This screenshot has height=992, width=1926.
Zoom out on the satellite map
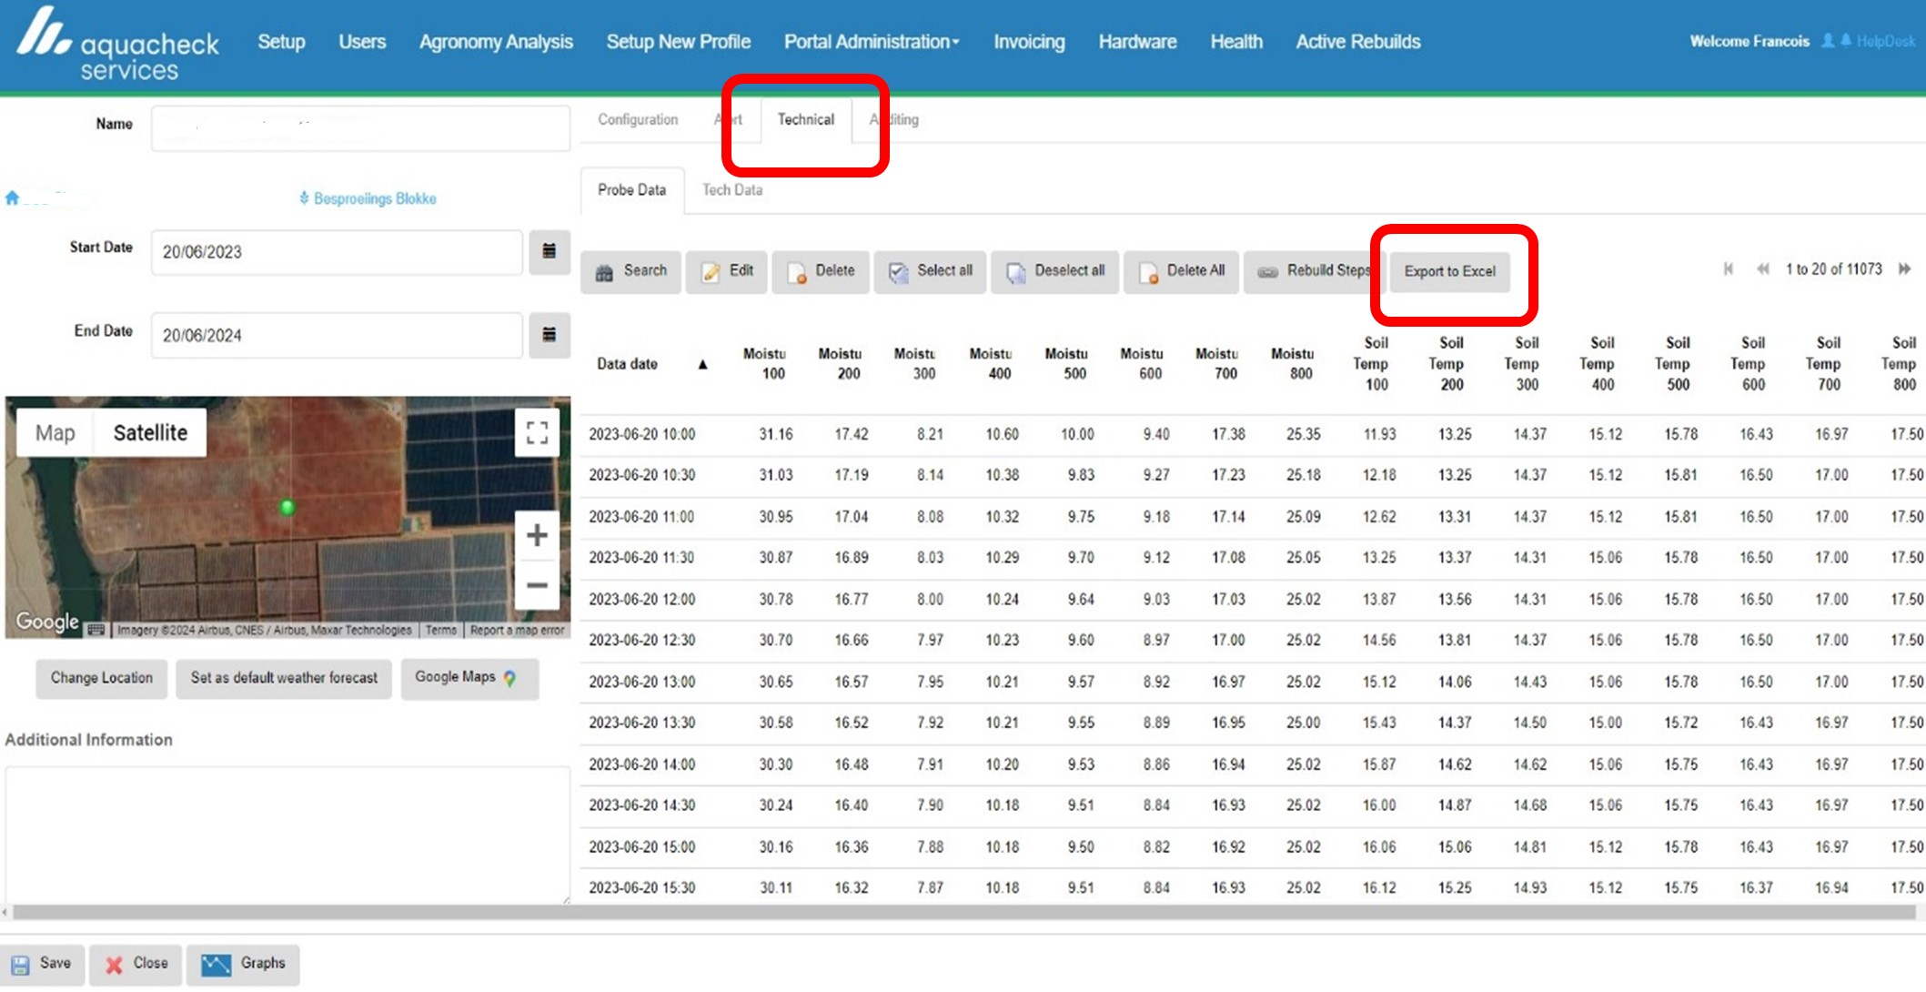pos(537,585)
